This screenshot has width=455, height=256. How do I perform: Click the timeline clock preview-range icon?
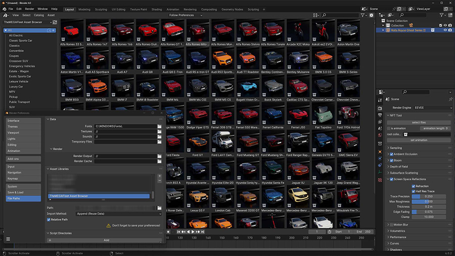329,232
